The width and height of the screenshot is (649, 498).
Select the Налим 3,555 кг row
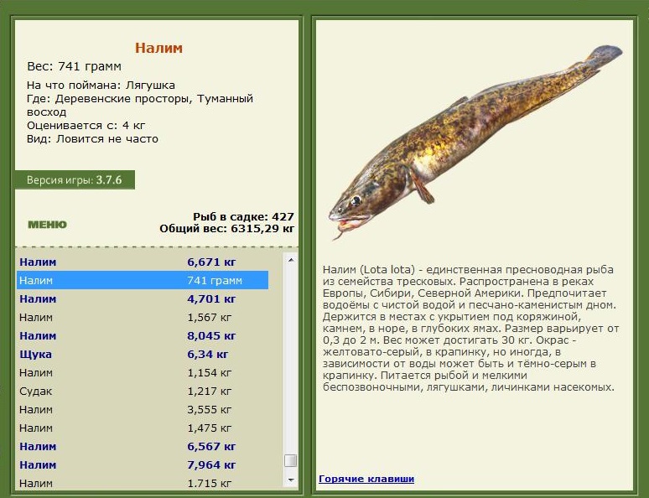point(143,409)
